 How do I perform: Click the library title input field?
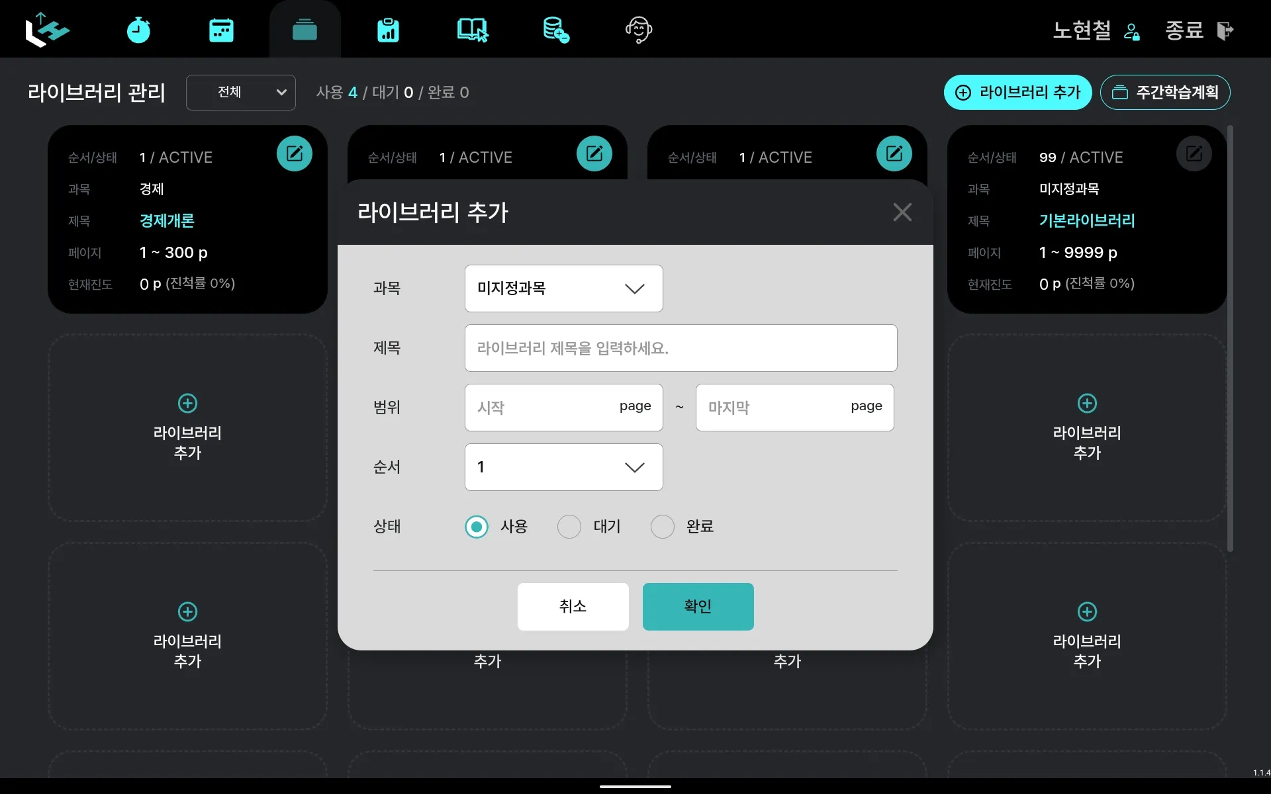[681, 348]
